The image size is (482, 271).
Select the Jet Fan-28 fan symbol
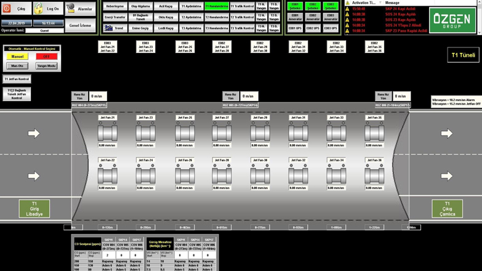[x=222, y=176]
